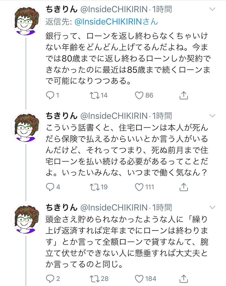Share the second tweet
The height and width of the screenshot is (286, 226).
pyautogui.click(x=183, y=187)
